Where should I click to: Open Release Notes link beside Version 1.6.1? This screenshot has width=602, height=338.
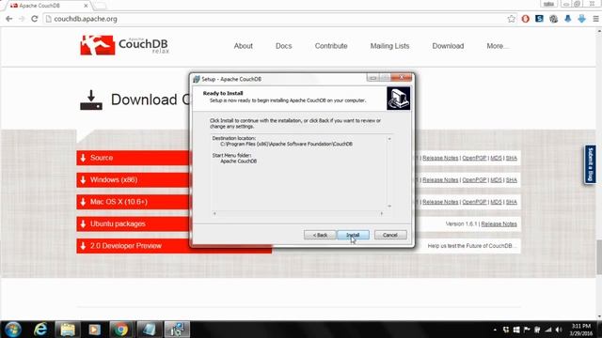pos(499,223)
